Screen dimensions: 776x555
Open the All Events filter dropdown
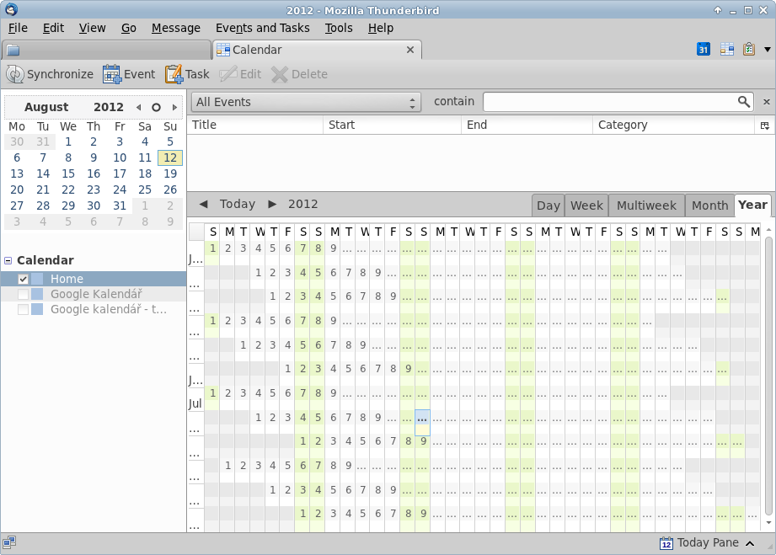[x=306, y=103]
